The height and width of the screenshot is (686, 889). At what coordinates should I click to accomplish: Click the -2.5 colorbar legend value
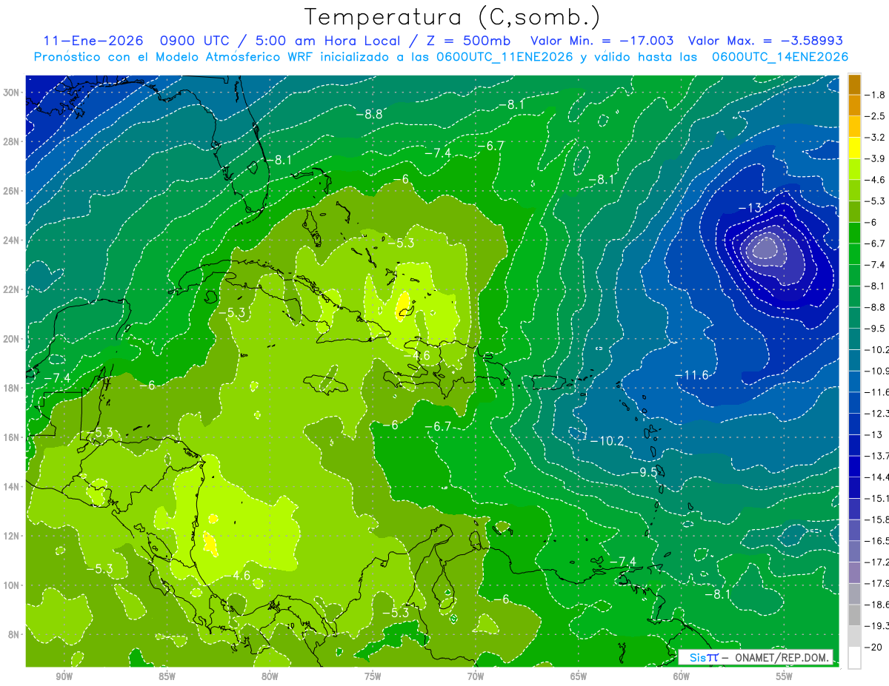pyautogui.click(x=877, y=116)
